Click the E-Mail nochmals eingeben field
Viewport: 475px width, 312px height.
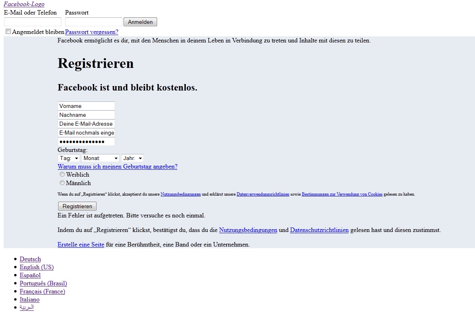coord(86,133)
